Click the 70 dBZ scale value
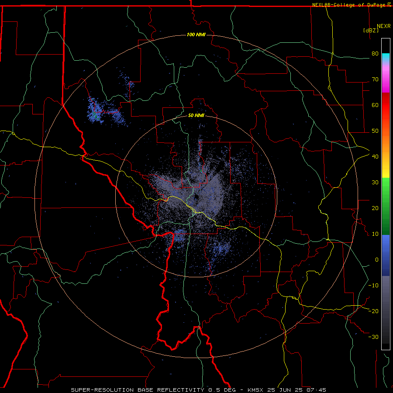Image resolution: width=393 pixels, height=393 pixels. (375, 79)
